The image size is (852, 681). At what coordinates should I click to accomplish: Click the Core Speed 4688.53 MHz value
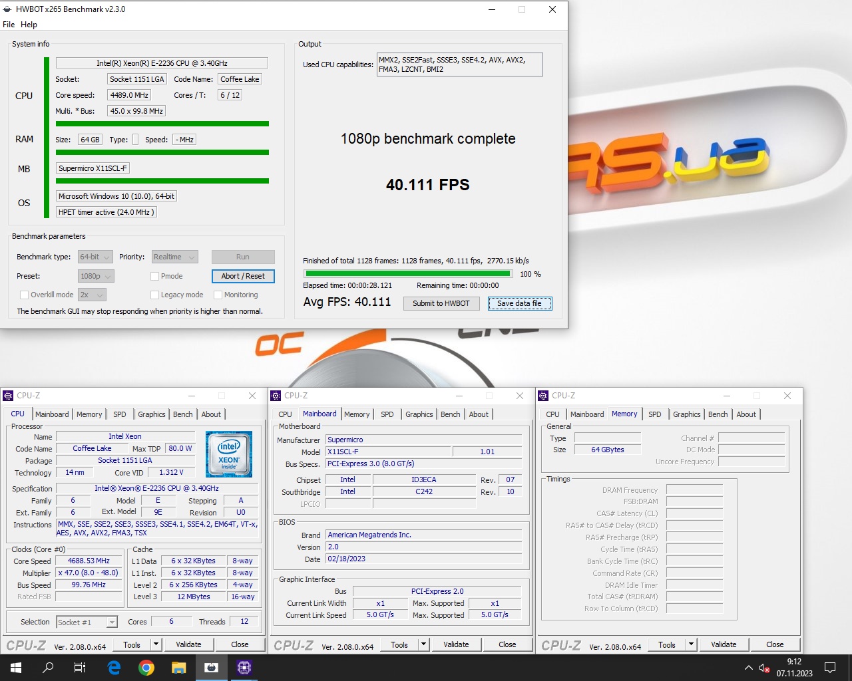click(89, 561)
